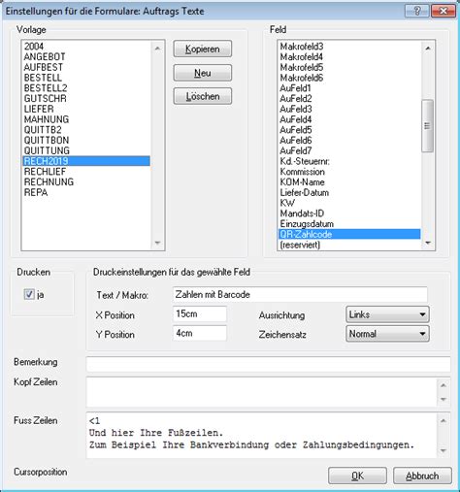This screenshot has height=492, width=460.
Task: Confirm the dialog with OK
Action: (357, 476)
